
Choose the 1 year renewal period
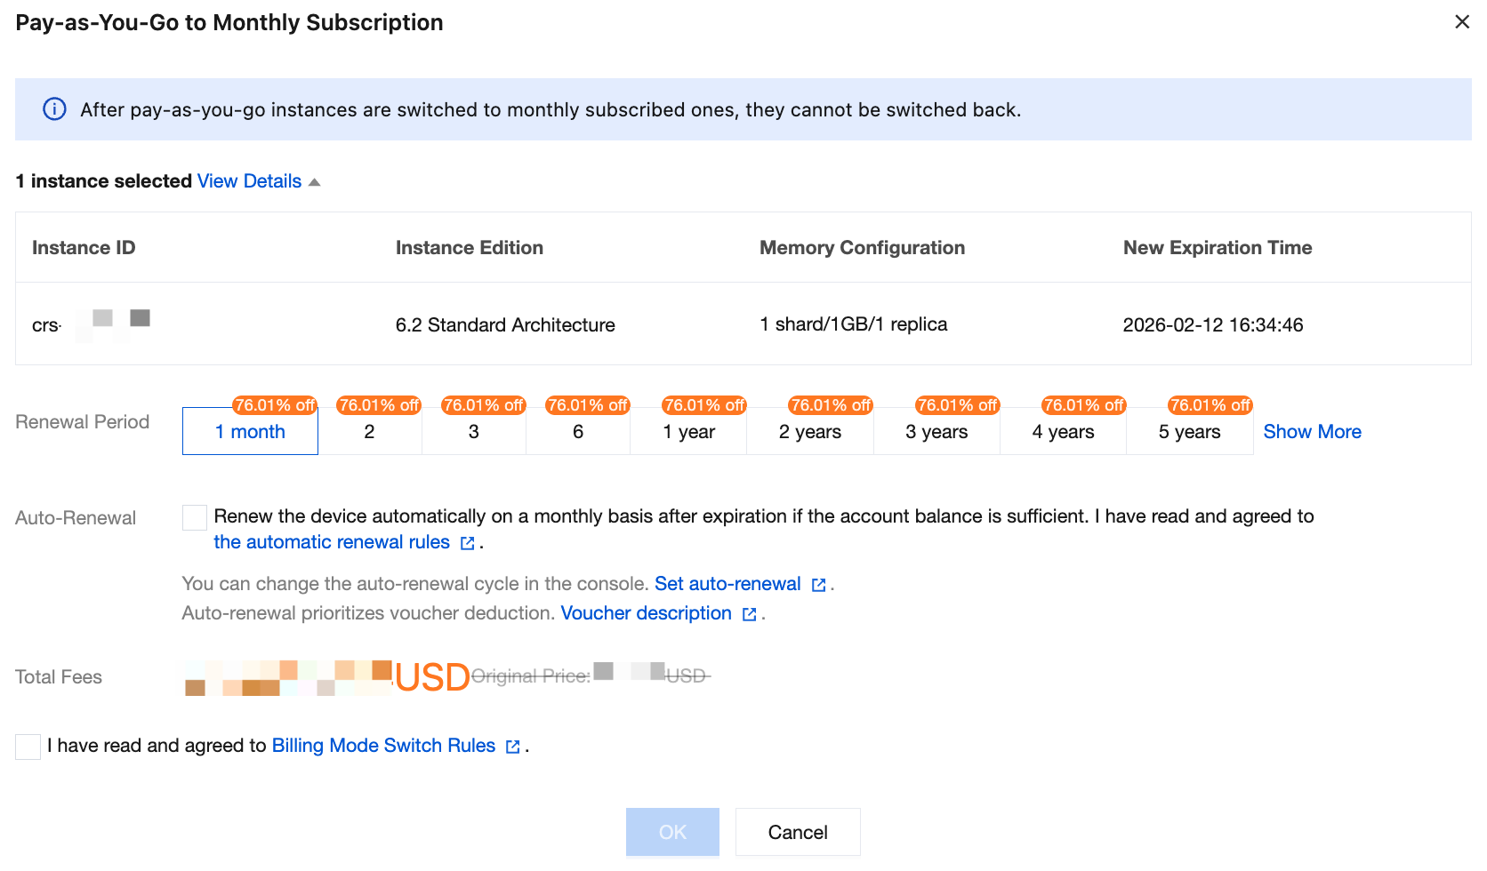pos(688,432)
